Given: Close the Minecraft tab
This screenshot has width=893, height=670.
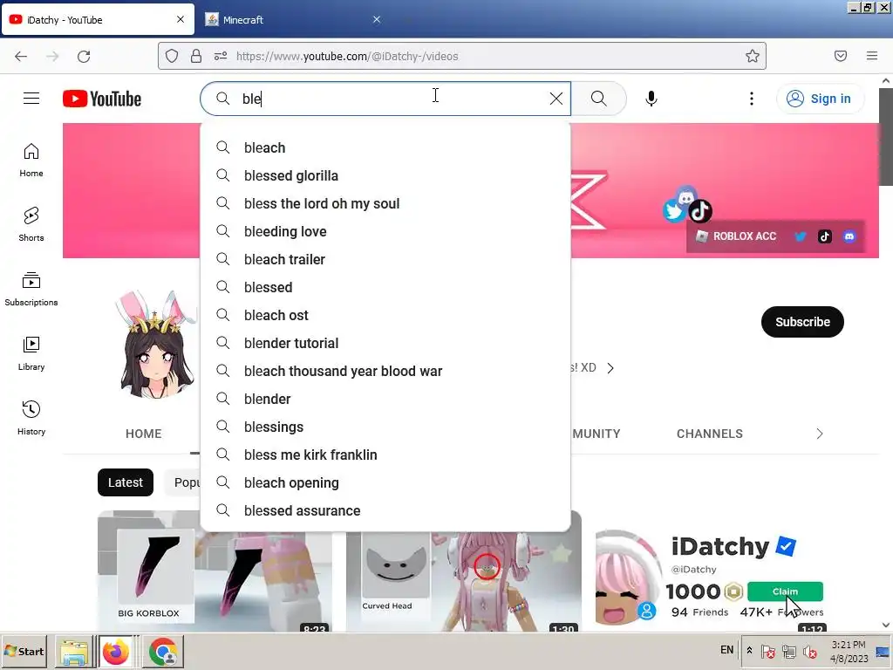Looking at the screenshot, I should pyautogui.click(x=377, y=19).
